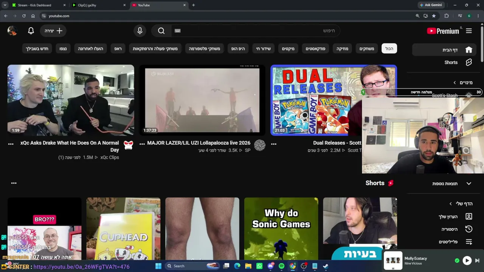Select the 'שידור חי' filter chip
Image resolution: width=484 pixels, height=272 pixels.
tap(263, 49)
